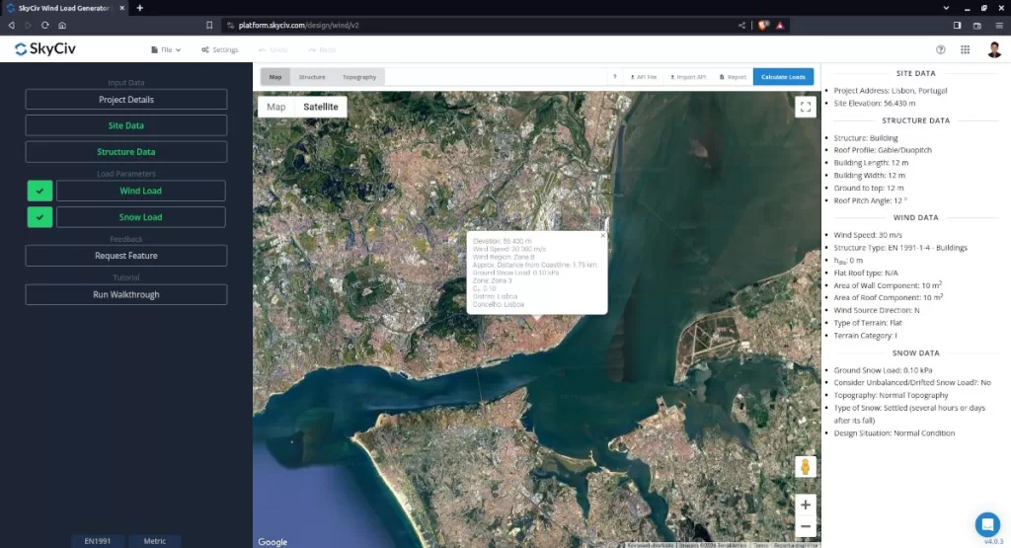
Task: Click the Import API button
Action: click(x=688, y=77)
